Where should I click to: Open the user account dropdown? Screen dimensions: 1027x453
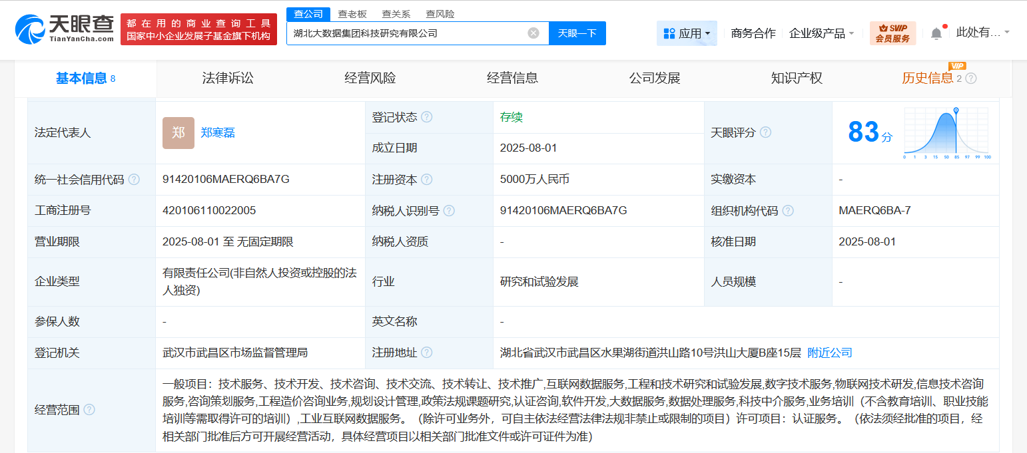[x=982, y=32]
